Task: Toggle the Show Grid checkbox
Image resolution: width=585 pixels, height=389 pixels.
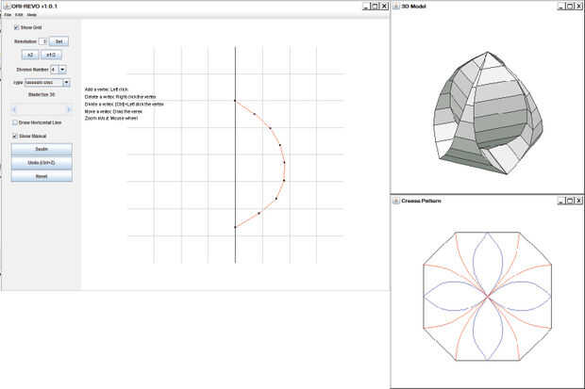Action: click(x=16, y=27)
